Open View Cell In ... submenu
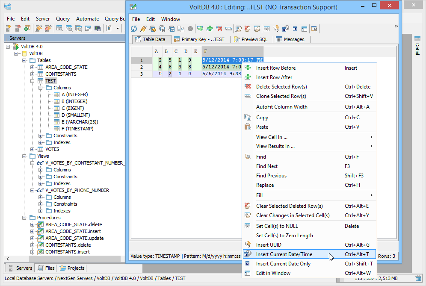Image resolution: width=426 pixels, height=286 pixels. tap(309, 137)
